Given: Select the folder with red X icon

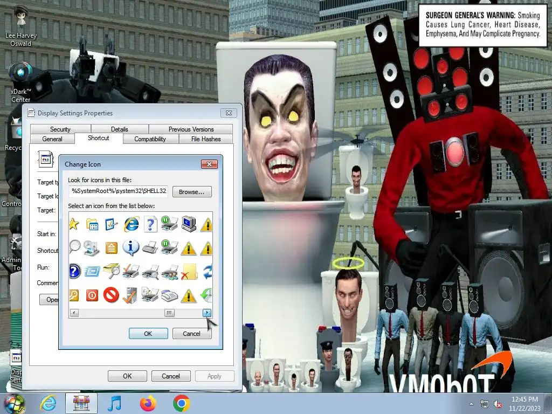Looking at the screenshot, I should (189, 272).
